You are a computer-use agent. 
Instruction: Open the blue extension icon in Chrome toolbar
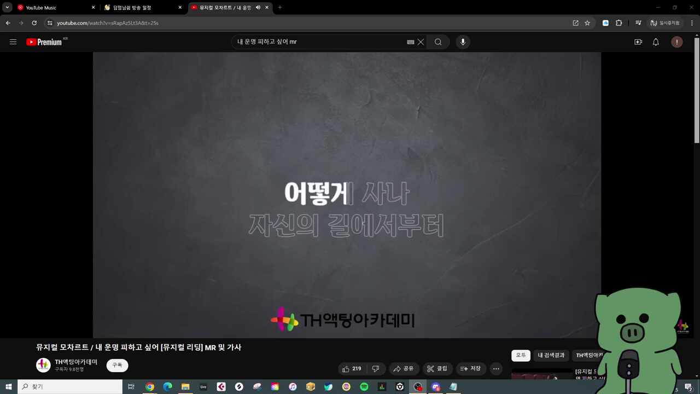click(x=605, y=23)
